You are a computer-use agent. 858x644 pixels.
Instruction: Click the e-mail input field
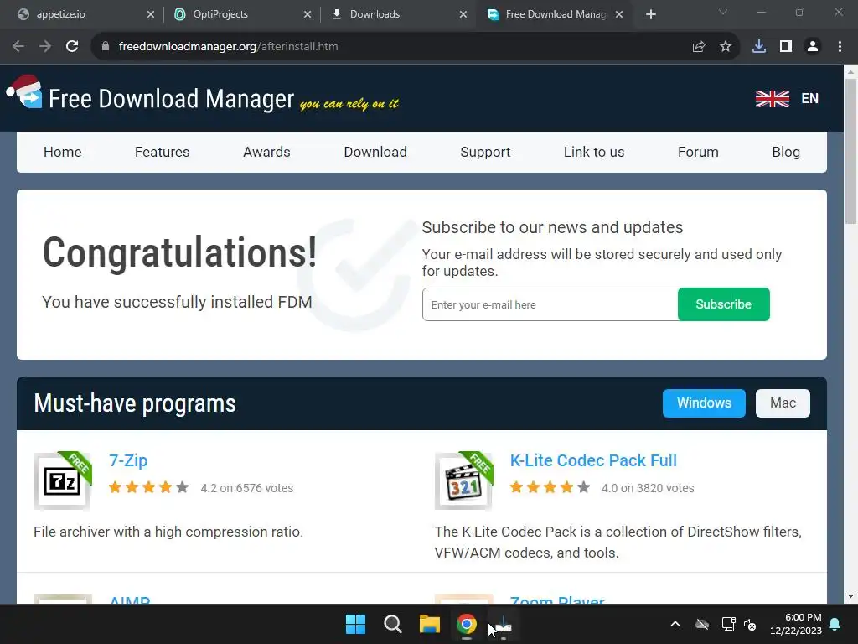click(x=550, y=304)
